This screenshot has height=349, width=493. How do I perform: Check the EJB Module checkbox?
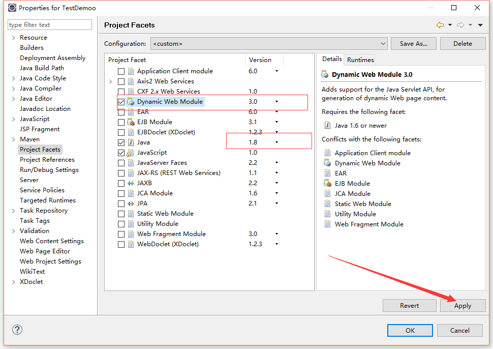tap(121, 122)
